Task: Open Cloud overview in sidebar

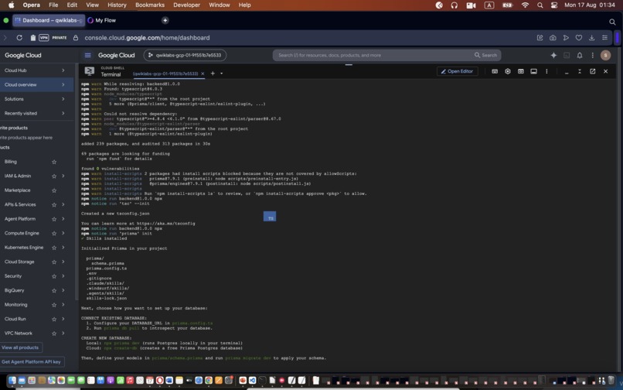Action: [21, 85]
